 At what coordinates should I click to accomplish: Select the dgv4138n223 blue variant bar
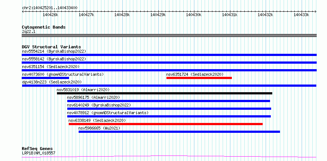click(169, 86)
